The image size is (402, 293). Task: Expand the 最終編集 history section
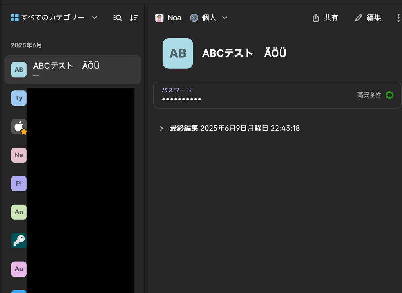(x=161, y=128)
